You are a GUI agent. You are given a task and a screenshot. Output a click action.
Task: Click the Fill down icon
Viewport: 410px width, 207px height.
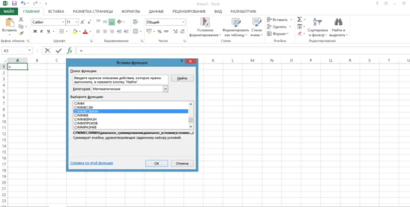tap(299, 27)
